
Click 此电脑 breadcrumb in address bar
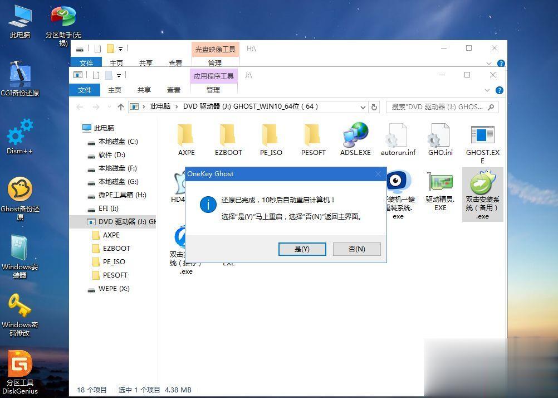160,106
